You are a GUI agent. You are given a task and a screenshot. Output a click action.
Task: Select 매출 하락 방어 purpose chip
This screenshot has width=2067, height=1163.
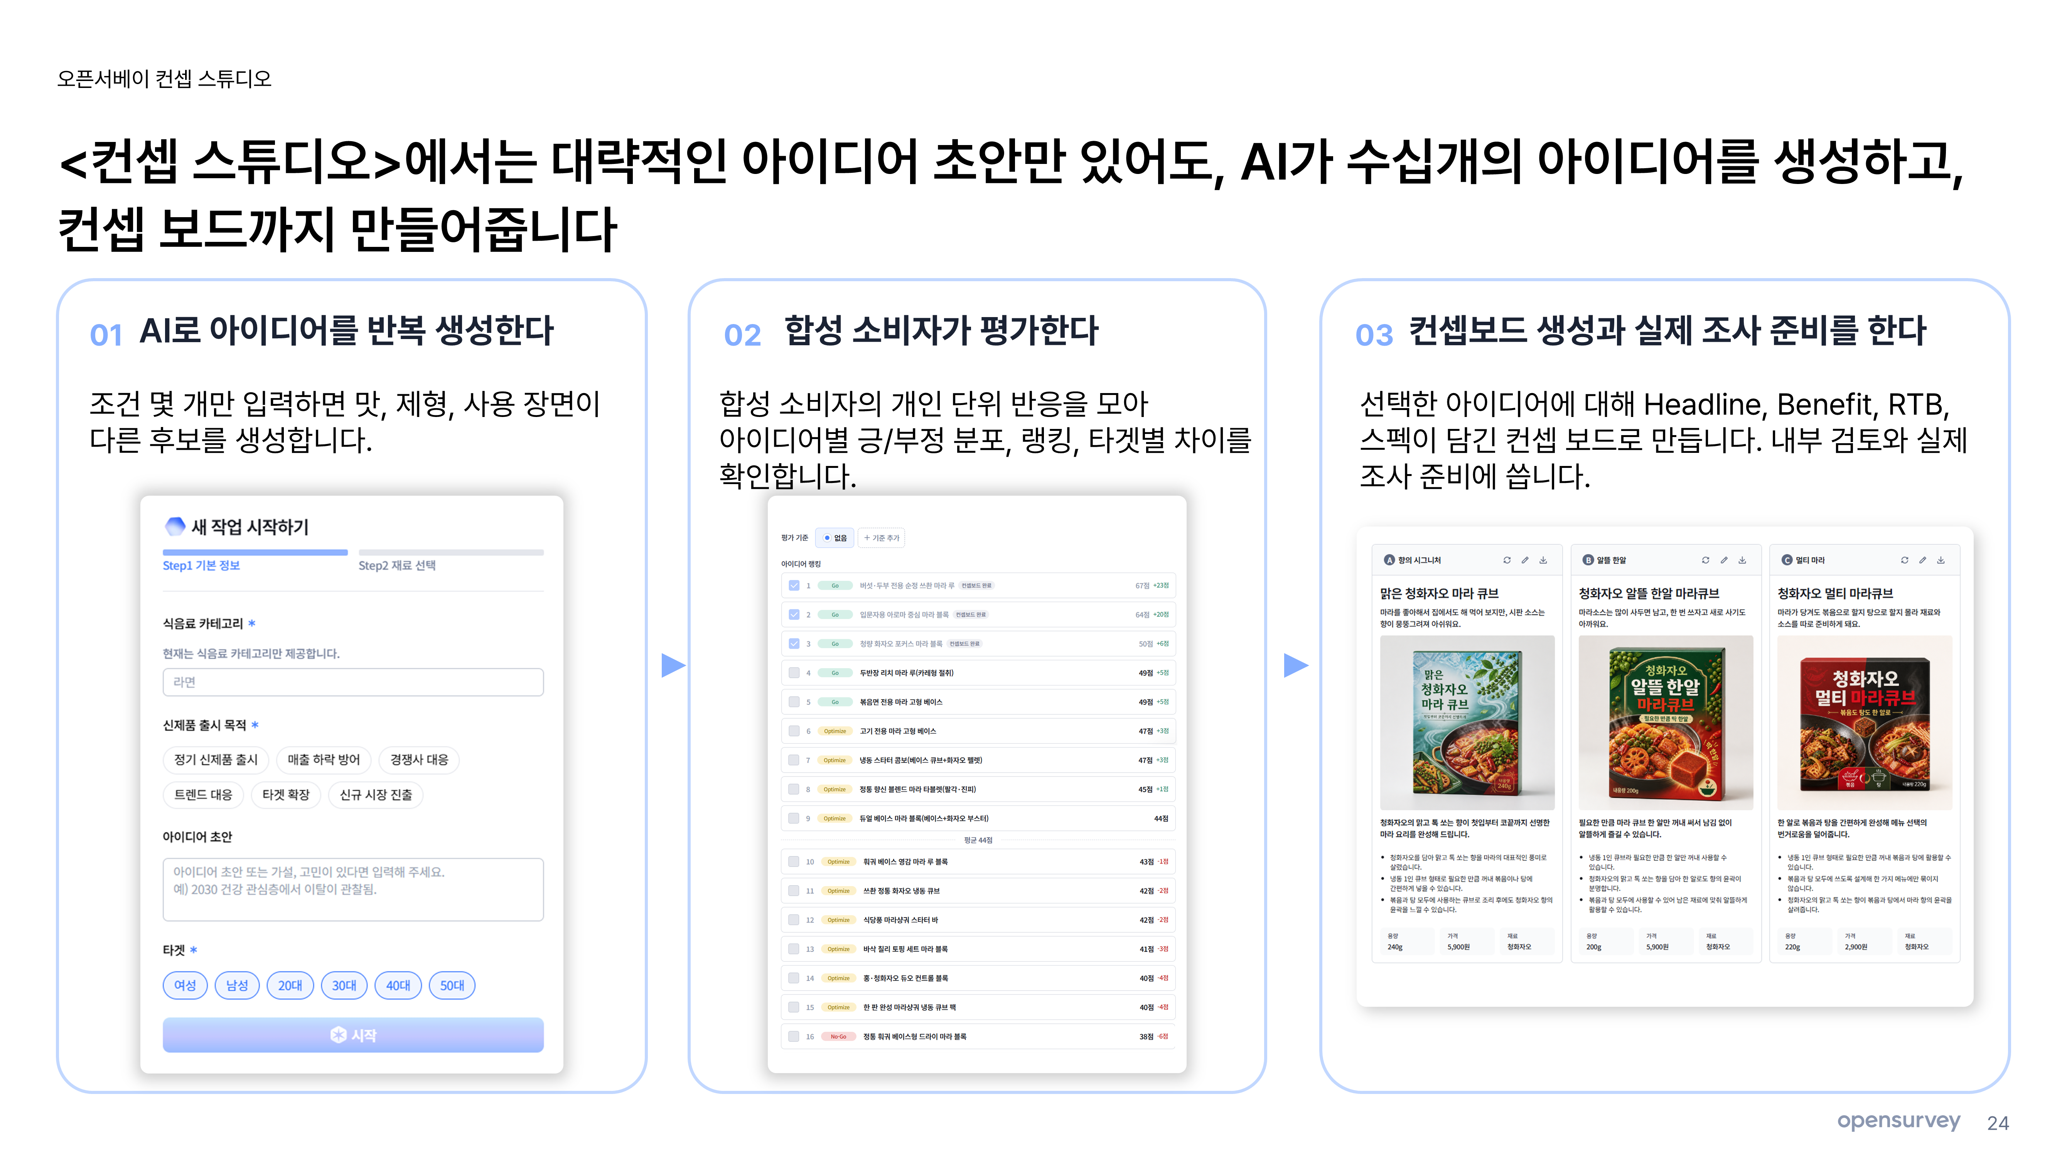tap(324, 759)
